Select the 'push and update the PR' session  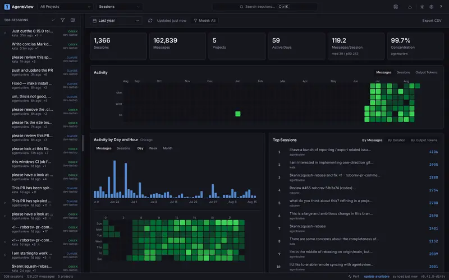pos(40,72)
